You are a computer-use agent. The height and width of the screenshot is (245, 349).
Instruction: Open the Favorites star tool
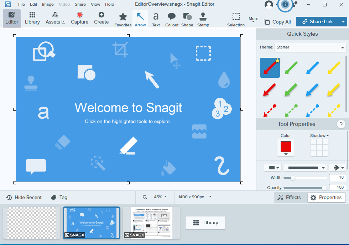point(123,19)
